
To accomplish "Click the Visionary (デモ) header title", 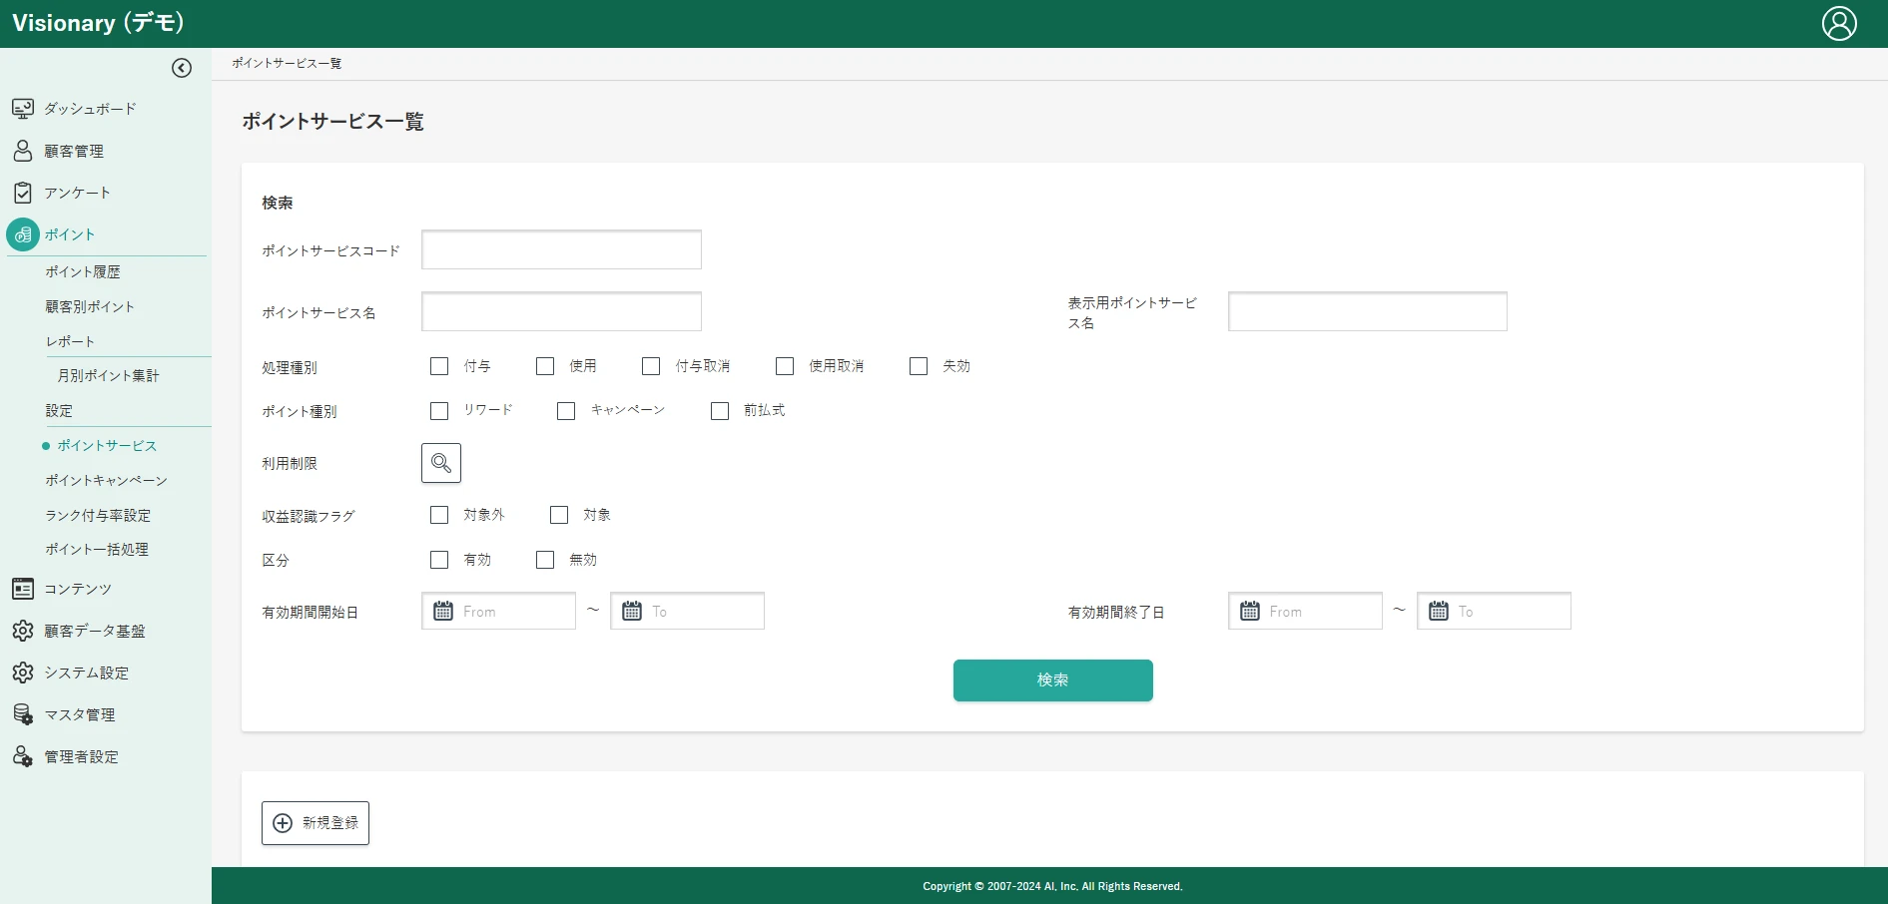I will click(98, 23).
